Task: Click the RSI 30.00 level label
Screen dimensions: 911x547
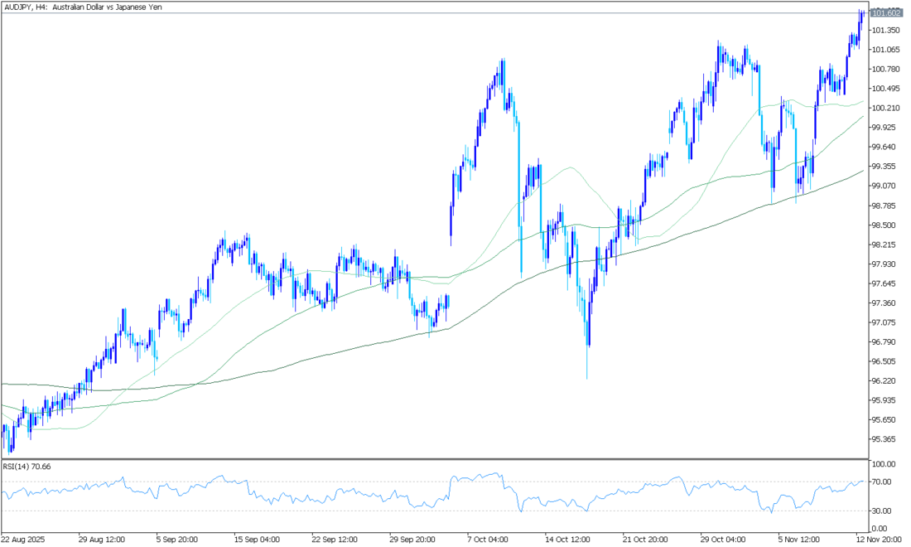Action: coord(881,511)
